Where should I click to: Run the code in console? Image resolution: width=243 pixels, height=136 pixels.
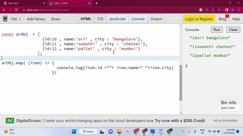[x=217, y=29]
